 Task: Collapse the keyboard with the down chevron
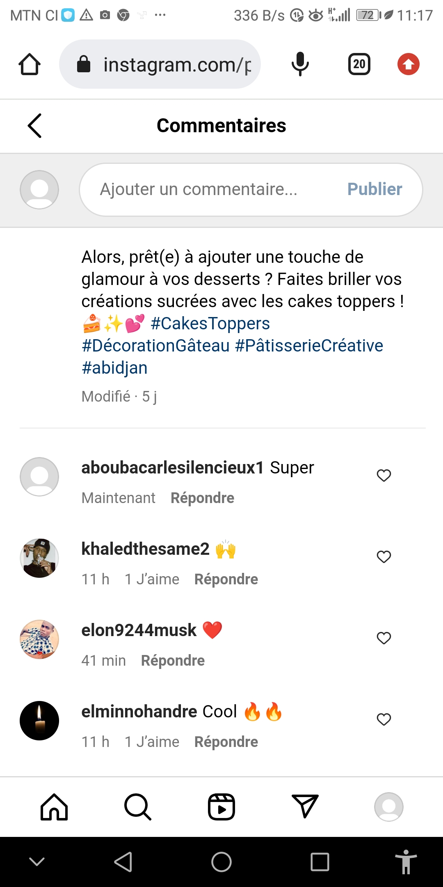tap(37, 862)
